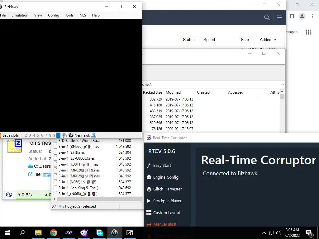Image resolution: width=319 pixels, height=239 pixels.
Task: Click the blue user icon beside NesHawk
Action: pos(94,135)
